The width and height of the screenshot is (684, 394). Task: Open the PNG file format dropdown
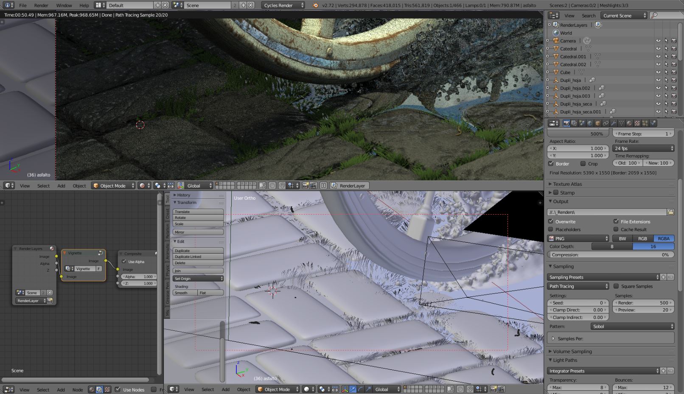[578, 239]
